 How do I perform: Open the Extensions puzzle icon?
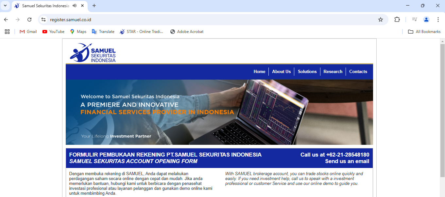[x=397, y=20]
